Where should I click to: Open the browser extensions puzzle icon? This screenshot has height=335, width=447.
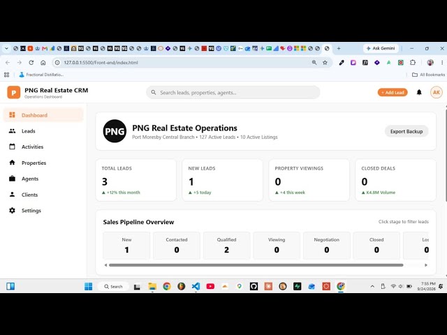tap(413, 62)
